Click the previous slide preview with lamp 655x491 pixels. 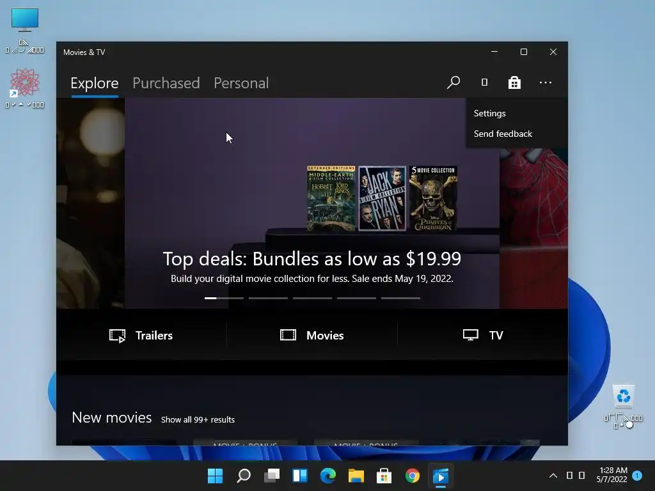(x=91, y=203)
